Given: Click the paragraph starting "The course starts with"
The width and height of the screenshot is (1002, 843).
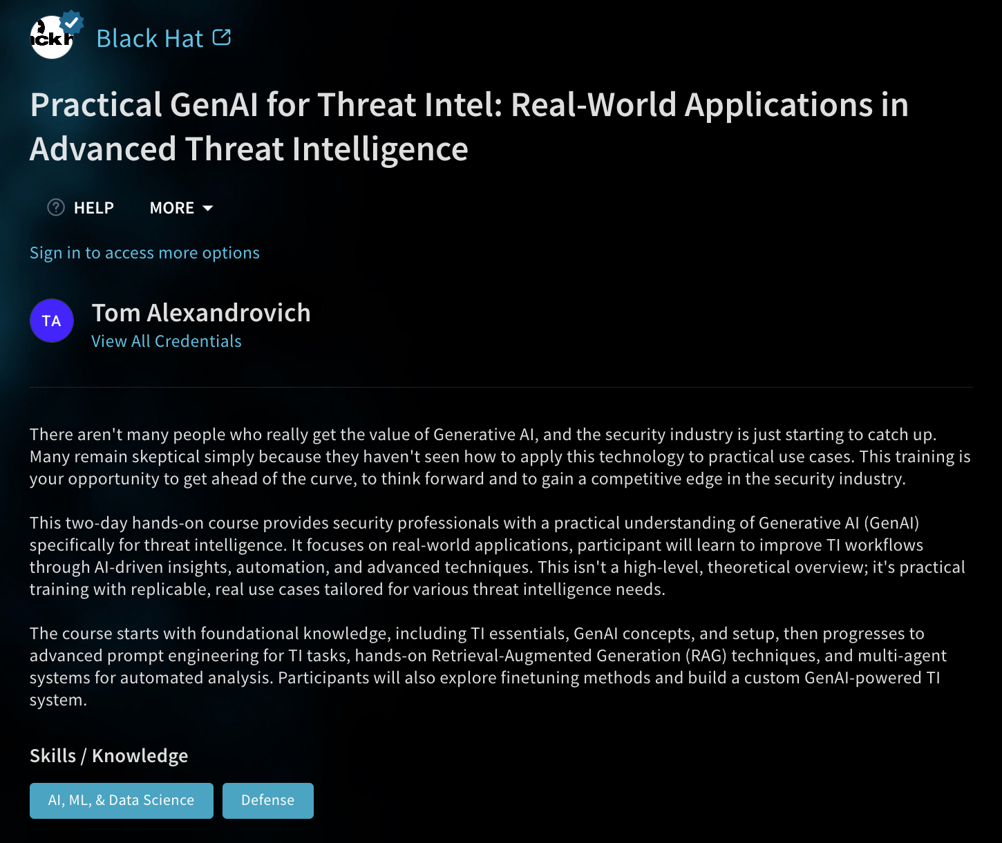Looking at the screenshot, I should [x=488, y=667].
